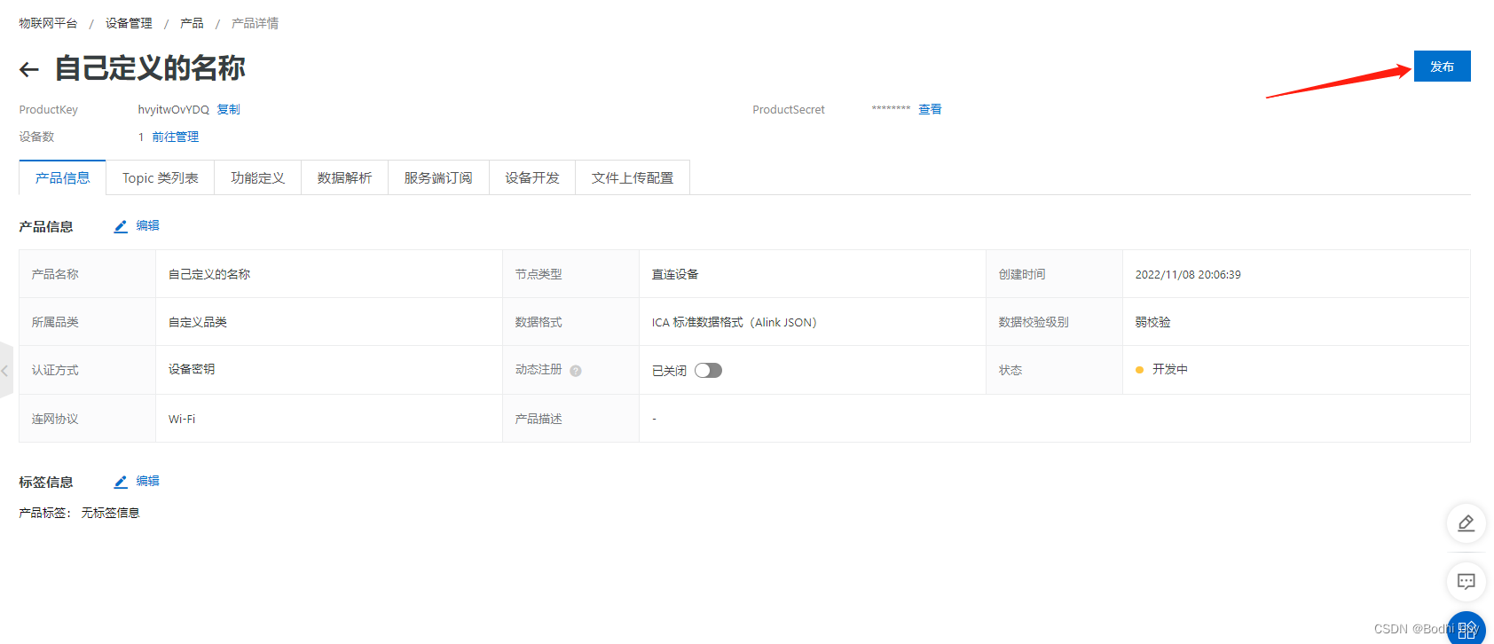Go to 物联网平台 in breadcrumb
1494x644 pixels.
point(48,23)
